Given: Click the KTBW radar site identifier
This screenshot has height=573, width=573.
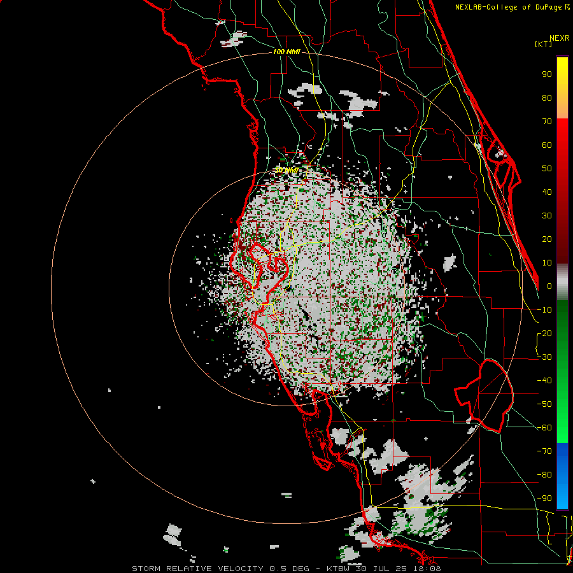Looking at the screenshot, I should click(339, 569).
